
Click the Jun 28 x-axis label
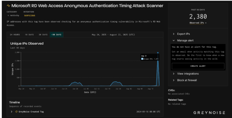click(x=75, y=89)
